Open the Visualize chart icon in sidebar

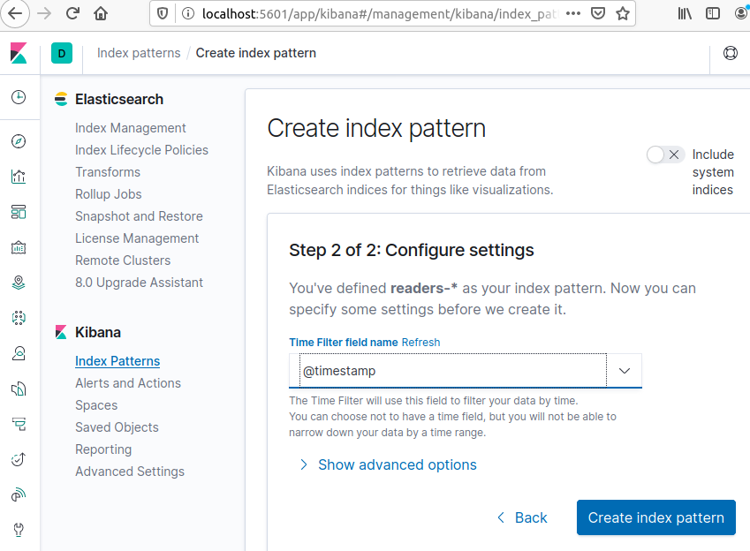[19, 177]
